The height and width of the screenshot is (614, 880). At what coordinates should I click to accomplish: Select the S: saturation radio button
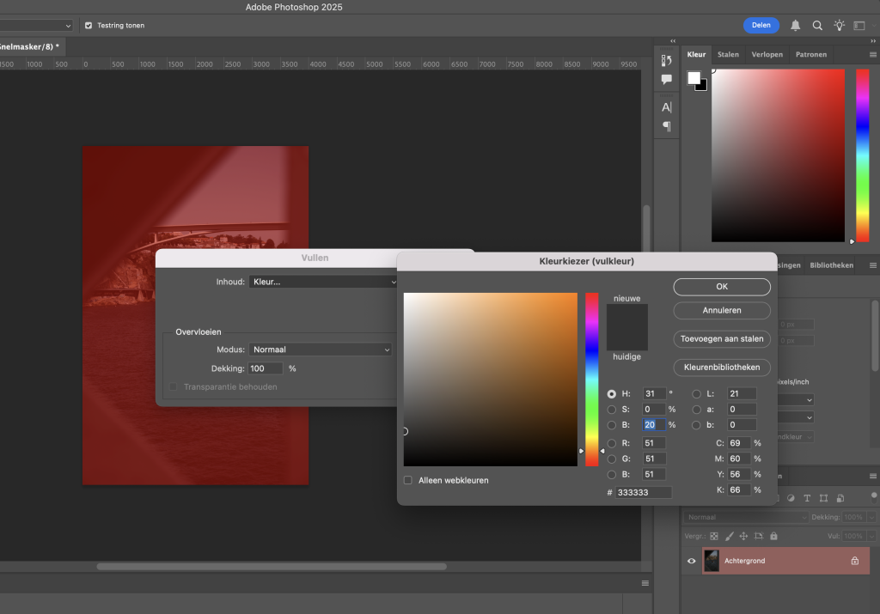point(612,410)
